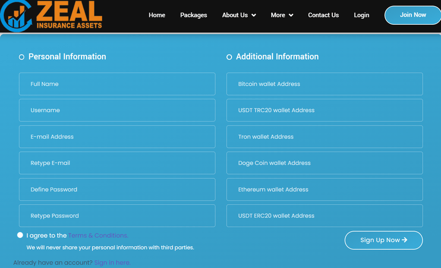
Task: Follow the Sign in here link
Action: pyautogui.click(x=112, y=262)
